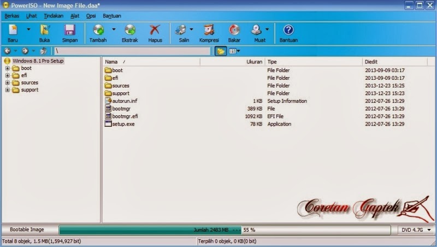Select the setup.exe file name
437x247 pixels.
pos(123,124)
